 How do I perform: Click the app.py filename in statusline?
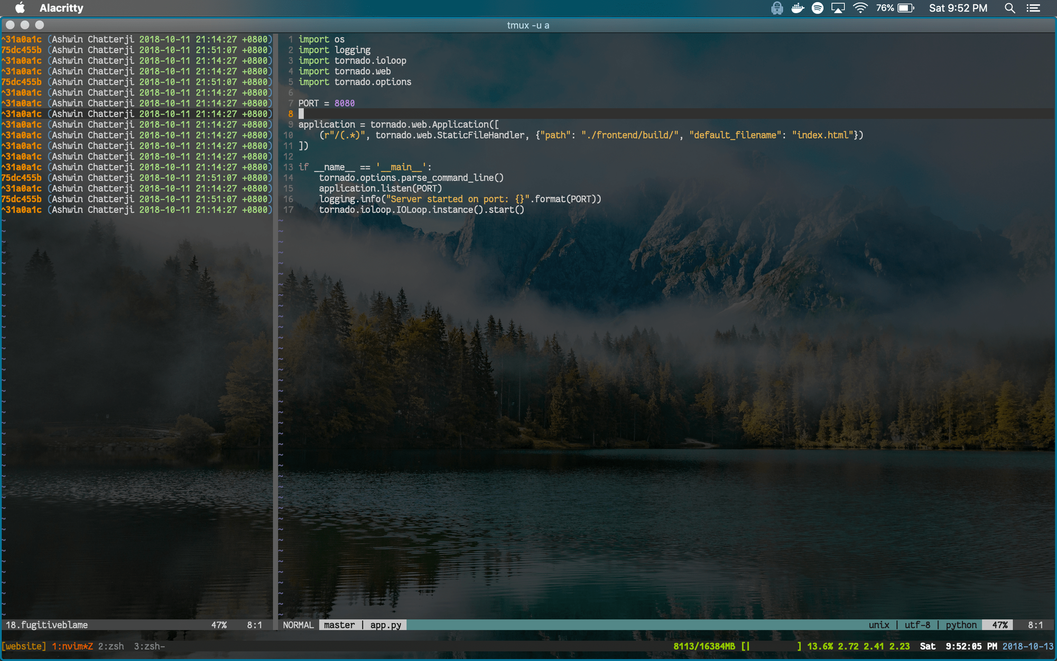[386, 625]
